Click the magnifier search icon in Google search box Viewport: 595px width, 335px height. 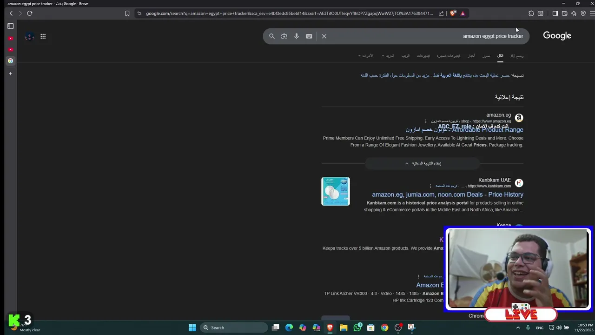pyautogui.click(x=272, y=36)
